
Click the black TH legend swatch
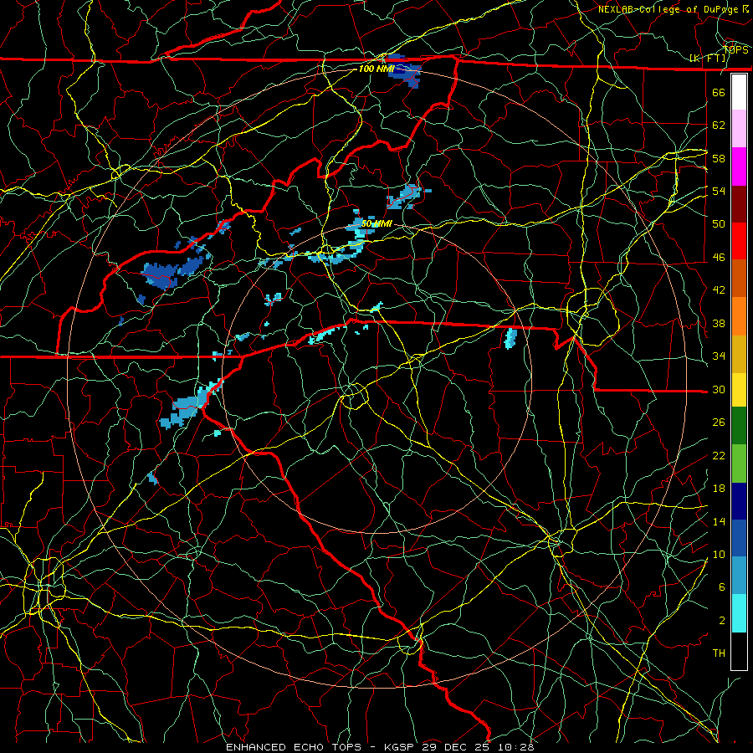[x=739, y=651]
